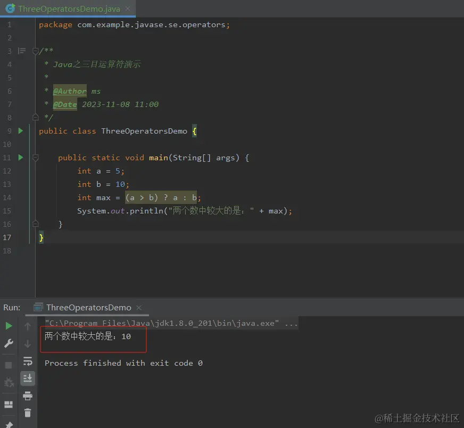Click the java.exe command line in console

(171, 323)
